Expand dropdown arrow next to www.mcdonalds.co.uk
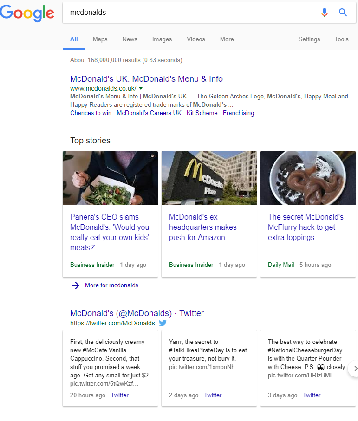The image size is (358, 421). coord(141,88)
